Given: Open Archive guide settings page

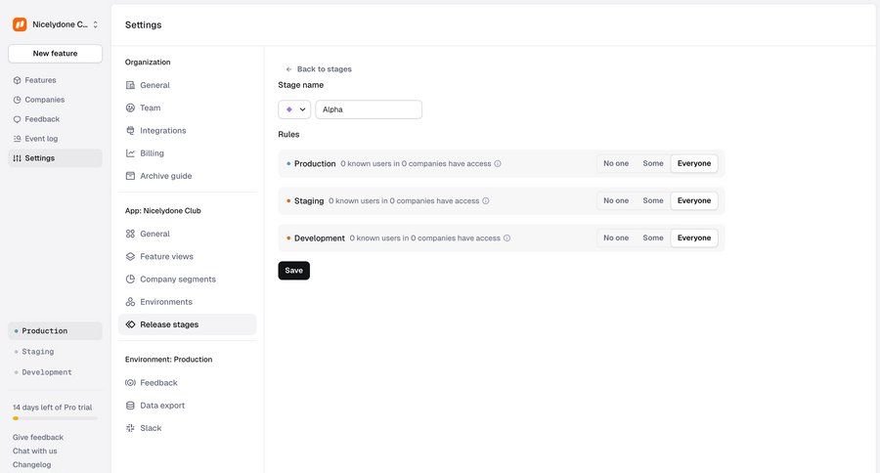Looking at the screenshot, I should (x=188, y=176).
